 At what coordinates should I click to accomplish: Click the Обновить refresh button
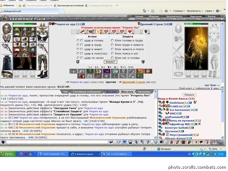click(x=189, y=95)
